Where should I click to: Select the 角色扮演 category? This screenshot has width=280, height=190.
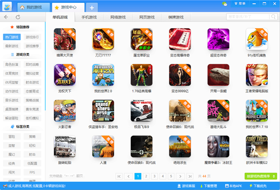click(12, 64)
